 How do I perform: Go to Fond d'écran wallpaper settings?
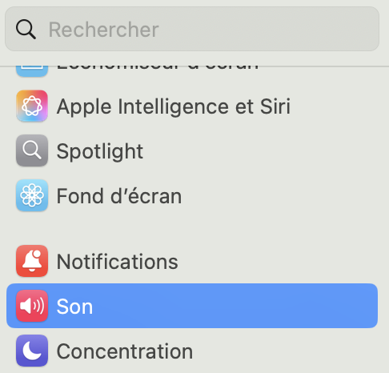pyautogui.click(x=192, y=195)
